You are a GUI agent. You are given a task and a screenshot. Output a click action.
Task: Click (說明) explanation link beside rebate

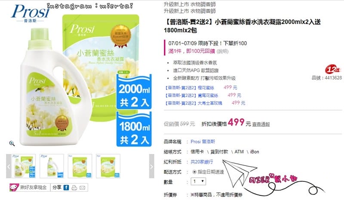[223, 51]
